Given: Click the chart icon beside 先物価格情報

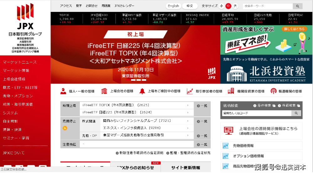Looking at the screenshot, I should pyautogui.click(x=226, y=146).
